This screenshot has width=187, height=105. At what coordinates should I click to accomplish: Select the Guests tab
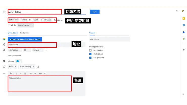[x=92, y=33]
